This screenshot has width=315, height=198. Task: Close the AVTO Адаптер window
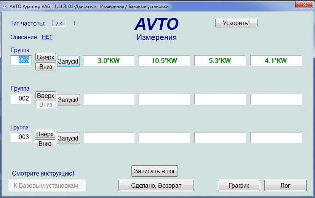(x=304, y=5)
